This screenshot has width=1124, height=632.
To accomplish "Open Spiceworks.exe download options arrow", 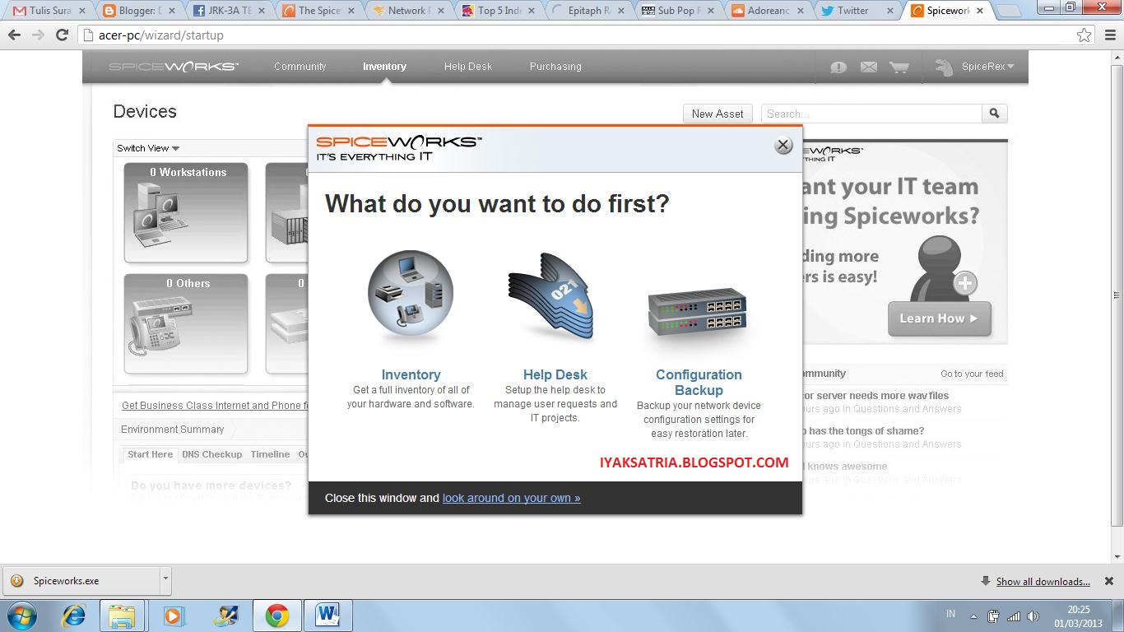I will point(165,580).
